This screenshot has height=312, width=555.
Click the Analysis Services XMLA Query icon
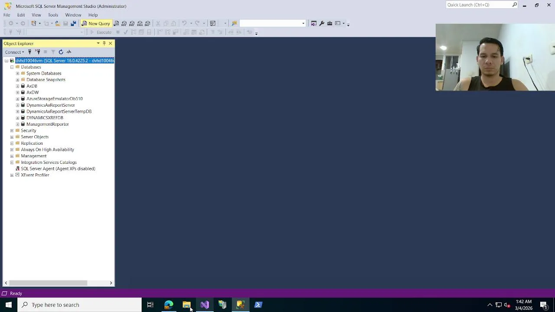(140, 23)
